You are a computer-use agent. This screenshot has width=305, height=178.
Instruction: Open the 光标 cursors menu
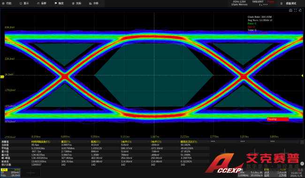pyautogui.click(x=76, y=3)
